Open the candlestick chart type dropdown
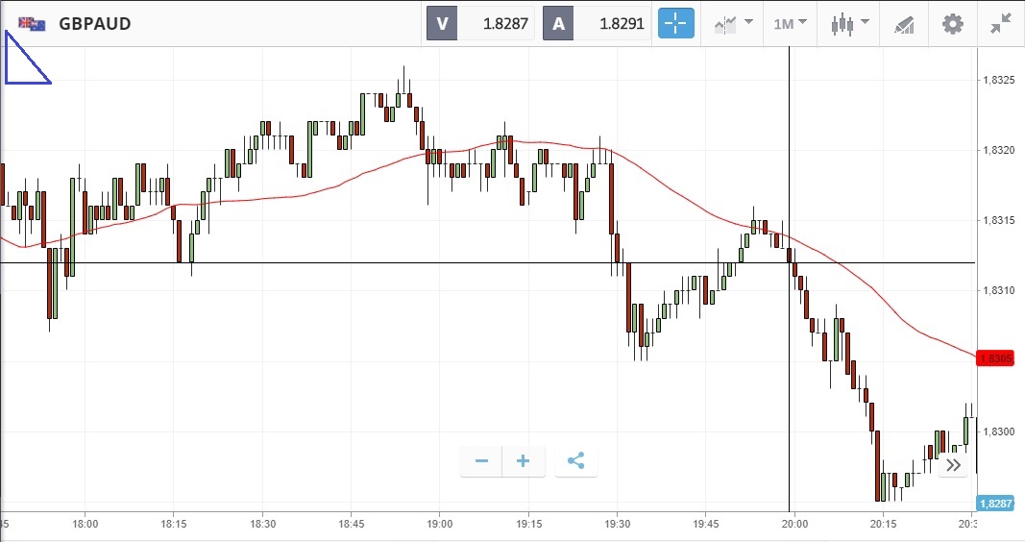1025x542 pixels. (849, 23)
